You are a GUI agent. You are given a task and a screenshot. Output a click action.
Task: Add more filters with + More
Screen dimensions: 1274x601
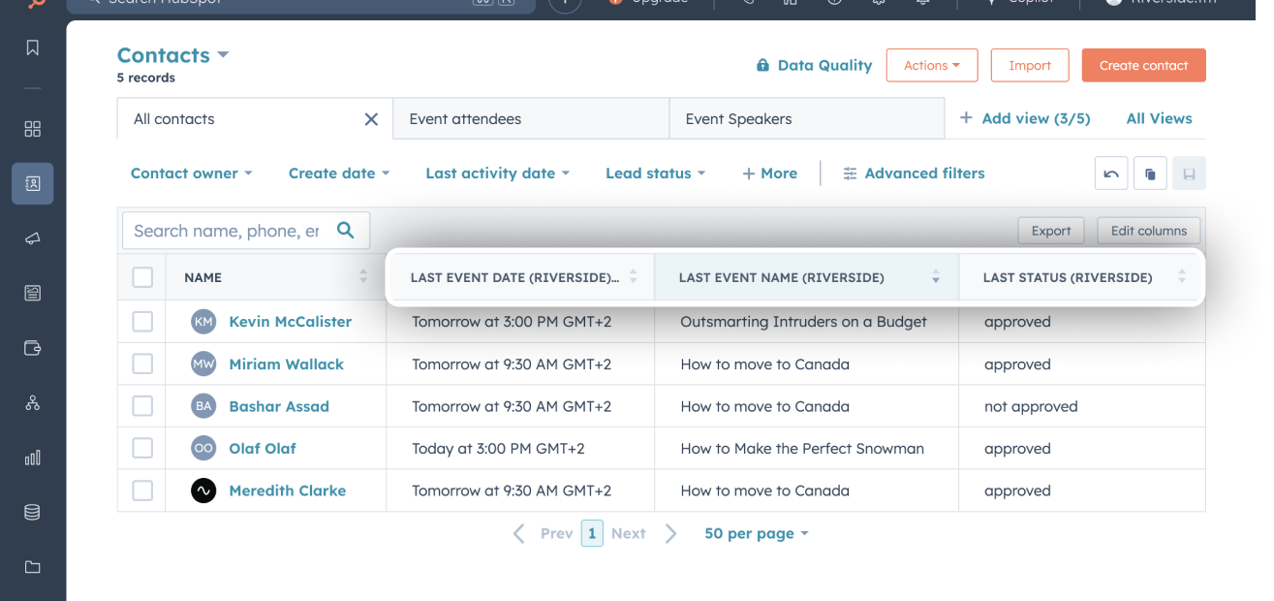770,174
